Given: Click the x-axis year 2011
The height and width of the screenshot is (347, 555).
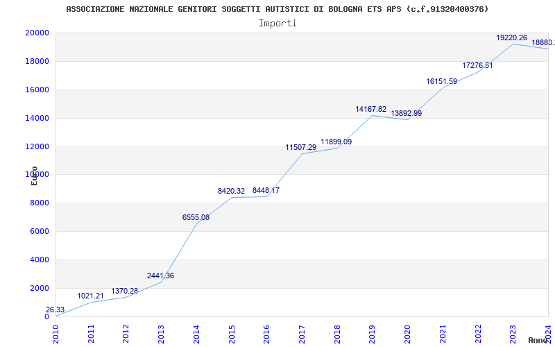Looking at the screenshot, I should tap(91, 335).
